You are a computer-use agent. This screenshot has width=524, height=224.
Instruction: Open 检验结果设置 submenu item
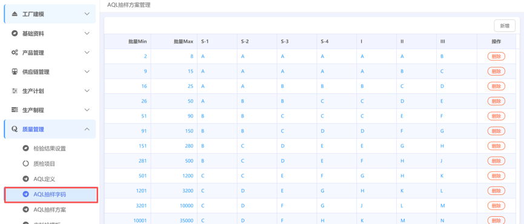click(50, 148)
